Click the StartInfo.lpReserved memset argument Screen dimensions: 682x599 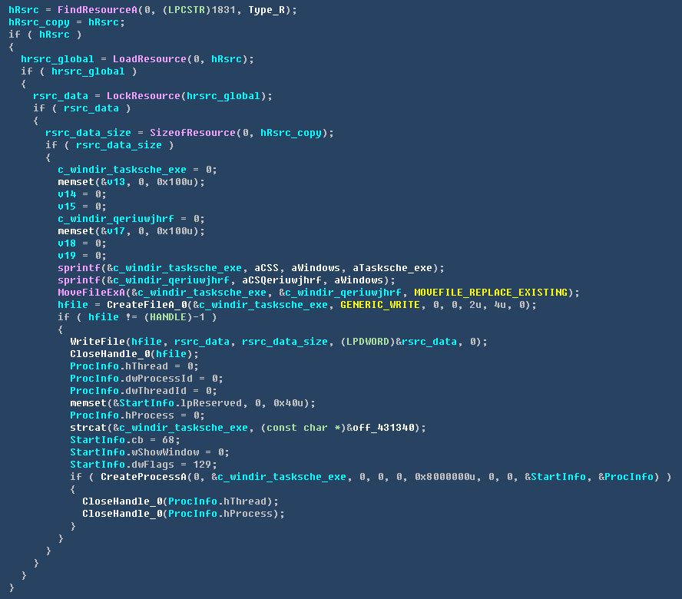pyautogui.click(x=177, y=403)
